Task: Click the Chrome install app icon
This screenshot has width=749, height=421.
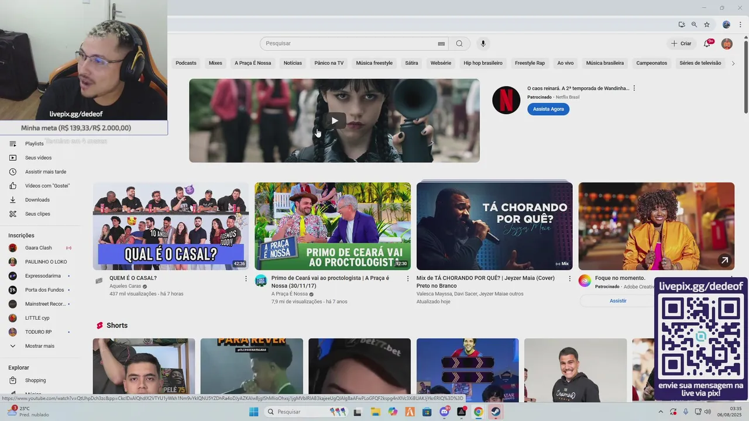Action: click(x=682, y=25)
